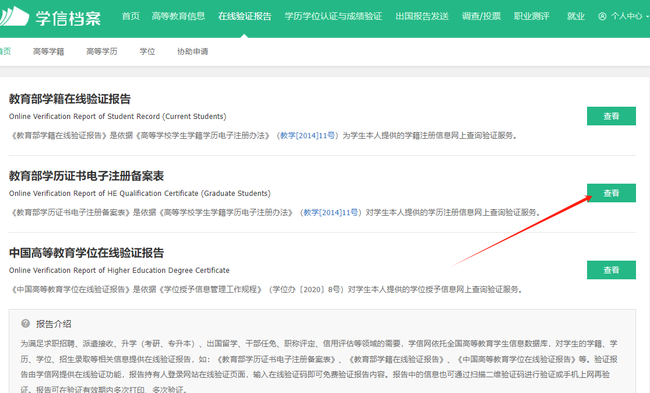Switch to the 高等学历 sub-tab
650x393 pixels.
(x=101, y=51)
